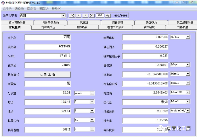The width and height of the screenshot is (197, 137).
Task: Switch to the 液体密度 tab
Action: (118, 23)
